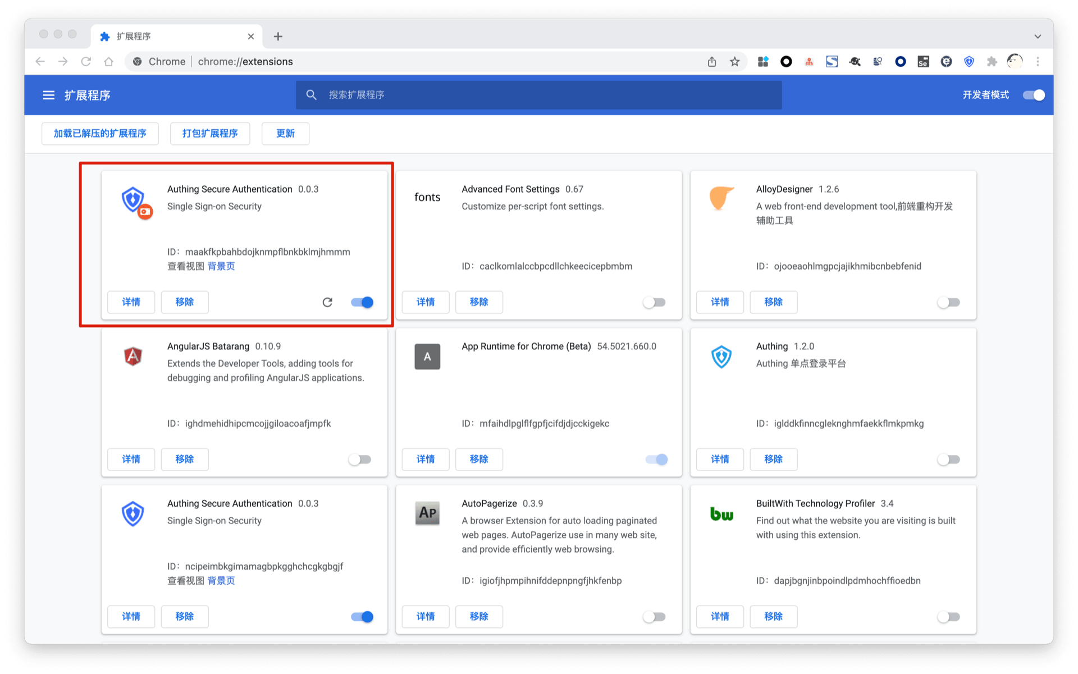The width and height of the screenshot is (1078, 674).
Task: Open the puzzle-piece extensions menu in toolbar
Action: [x=992, y=62]
